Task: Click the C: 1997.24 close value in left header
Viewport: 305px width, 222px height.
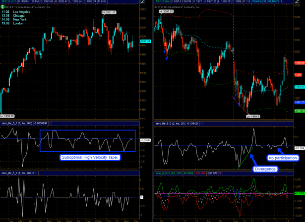Action: tap(90, 1)
